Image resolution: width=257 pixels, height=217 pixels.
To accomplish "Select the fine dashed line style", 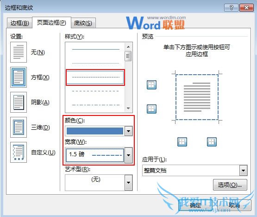I will coord(95,77).
